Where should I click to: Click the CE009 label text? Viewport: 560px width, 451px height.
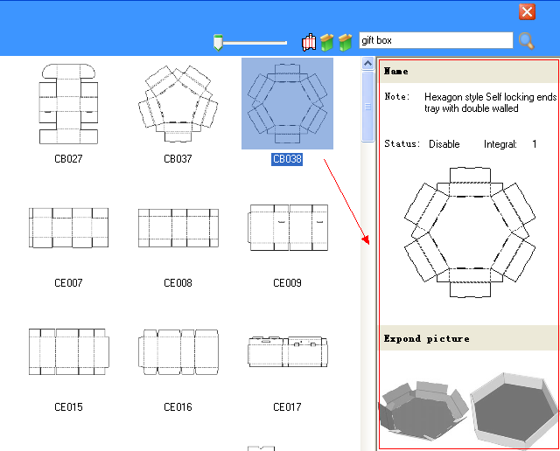point(287,283)
